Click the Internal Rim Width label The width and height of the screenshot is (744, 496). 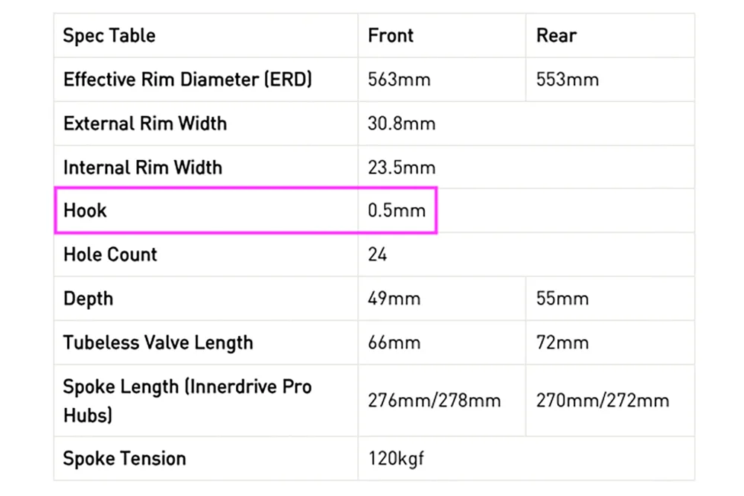coord(143,168)
